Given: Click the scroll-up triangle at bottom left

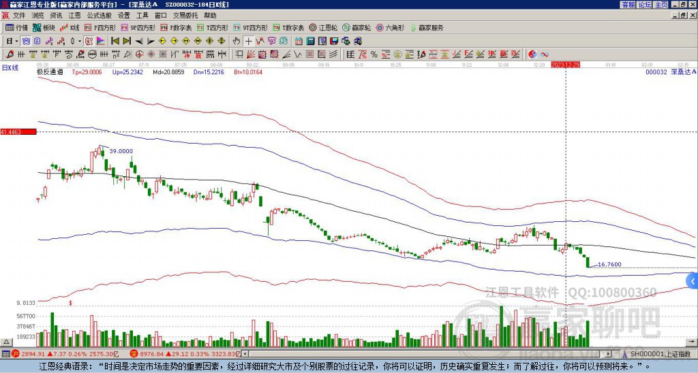Looking at the screenshot, I should [6, 342].
